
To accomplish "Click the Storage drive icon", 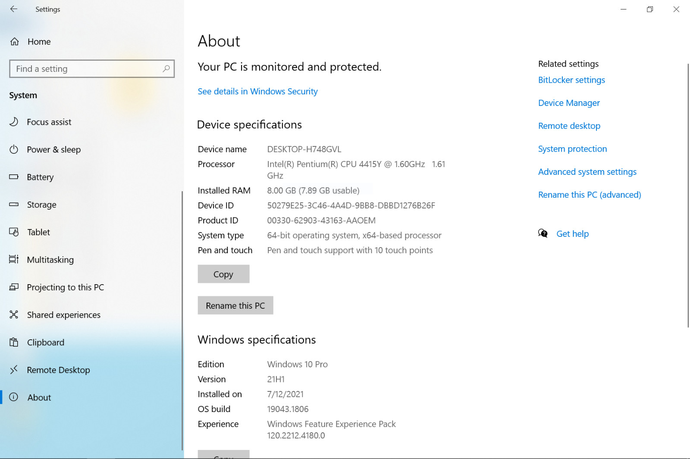I will pyautogui.click(x=14, y=205).
